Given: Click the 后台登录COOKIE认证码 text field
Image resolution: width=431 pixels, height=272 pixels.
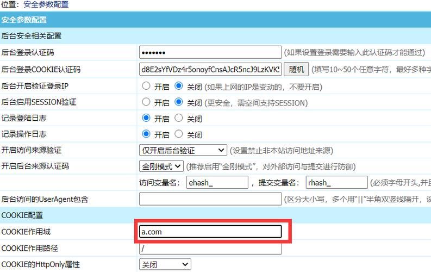Looking at the screenshot, I should tap(210, 69).
